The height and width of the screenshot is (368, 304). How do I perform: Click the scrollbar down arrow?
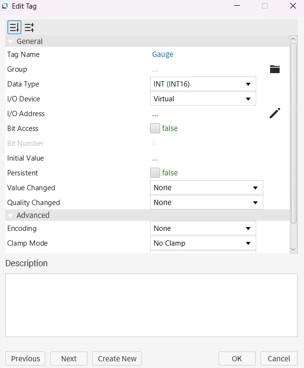point(294,249)
